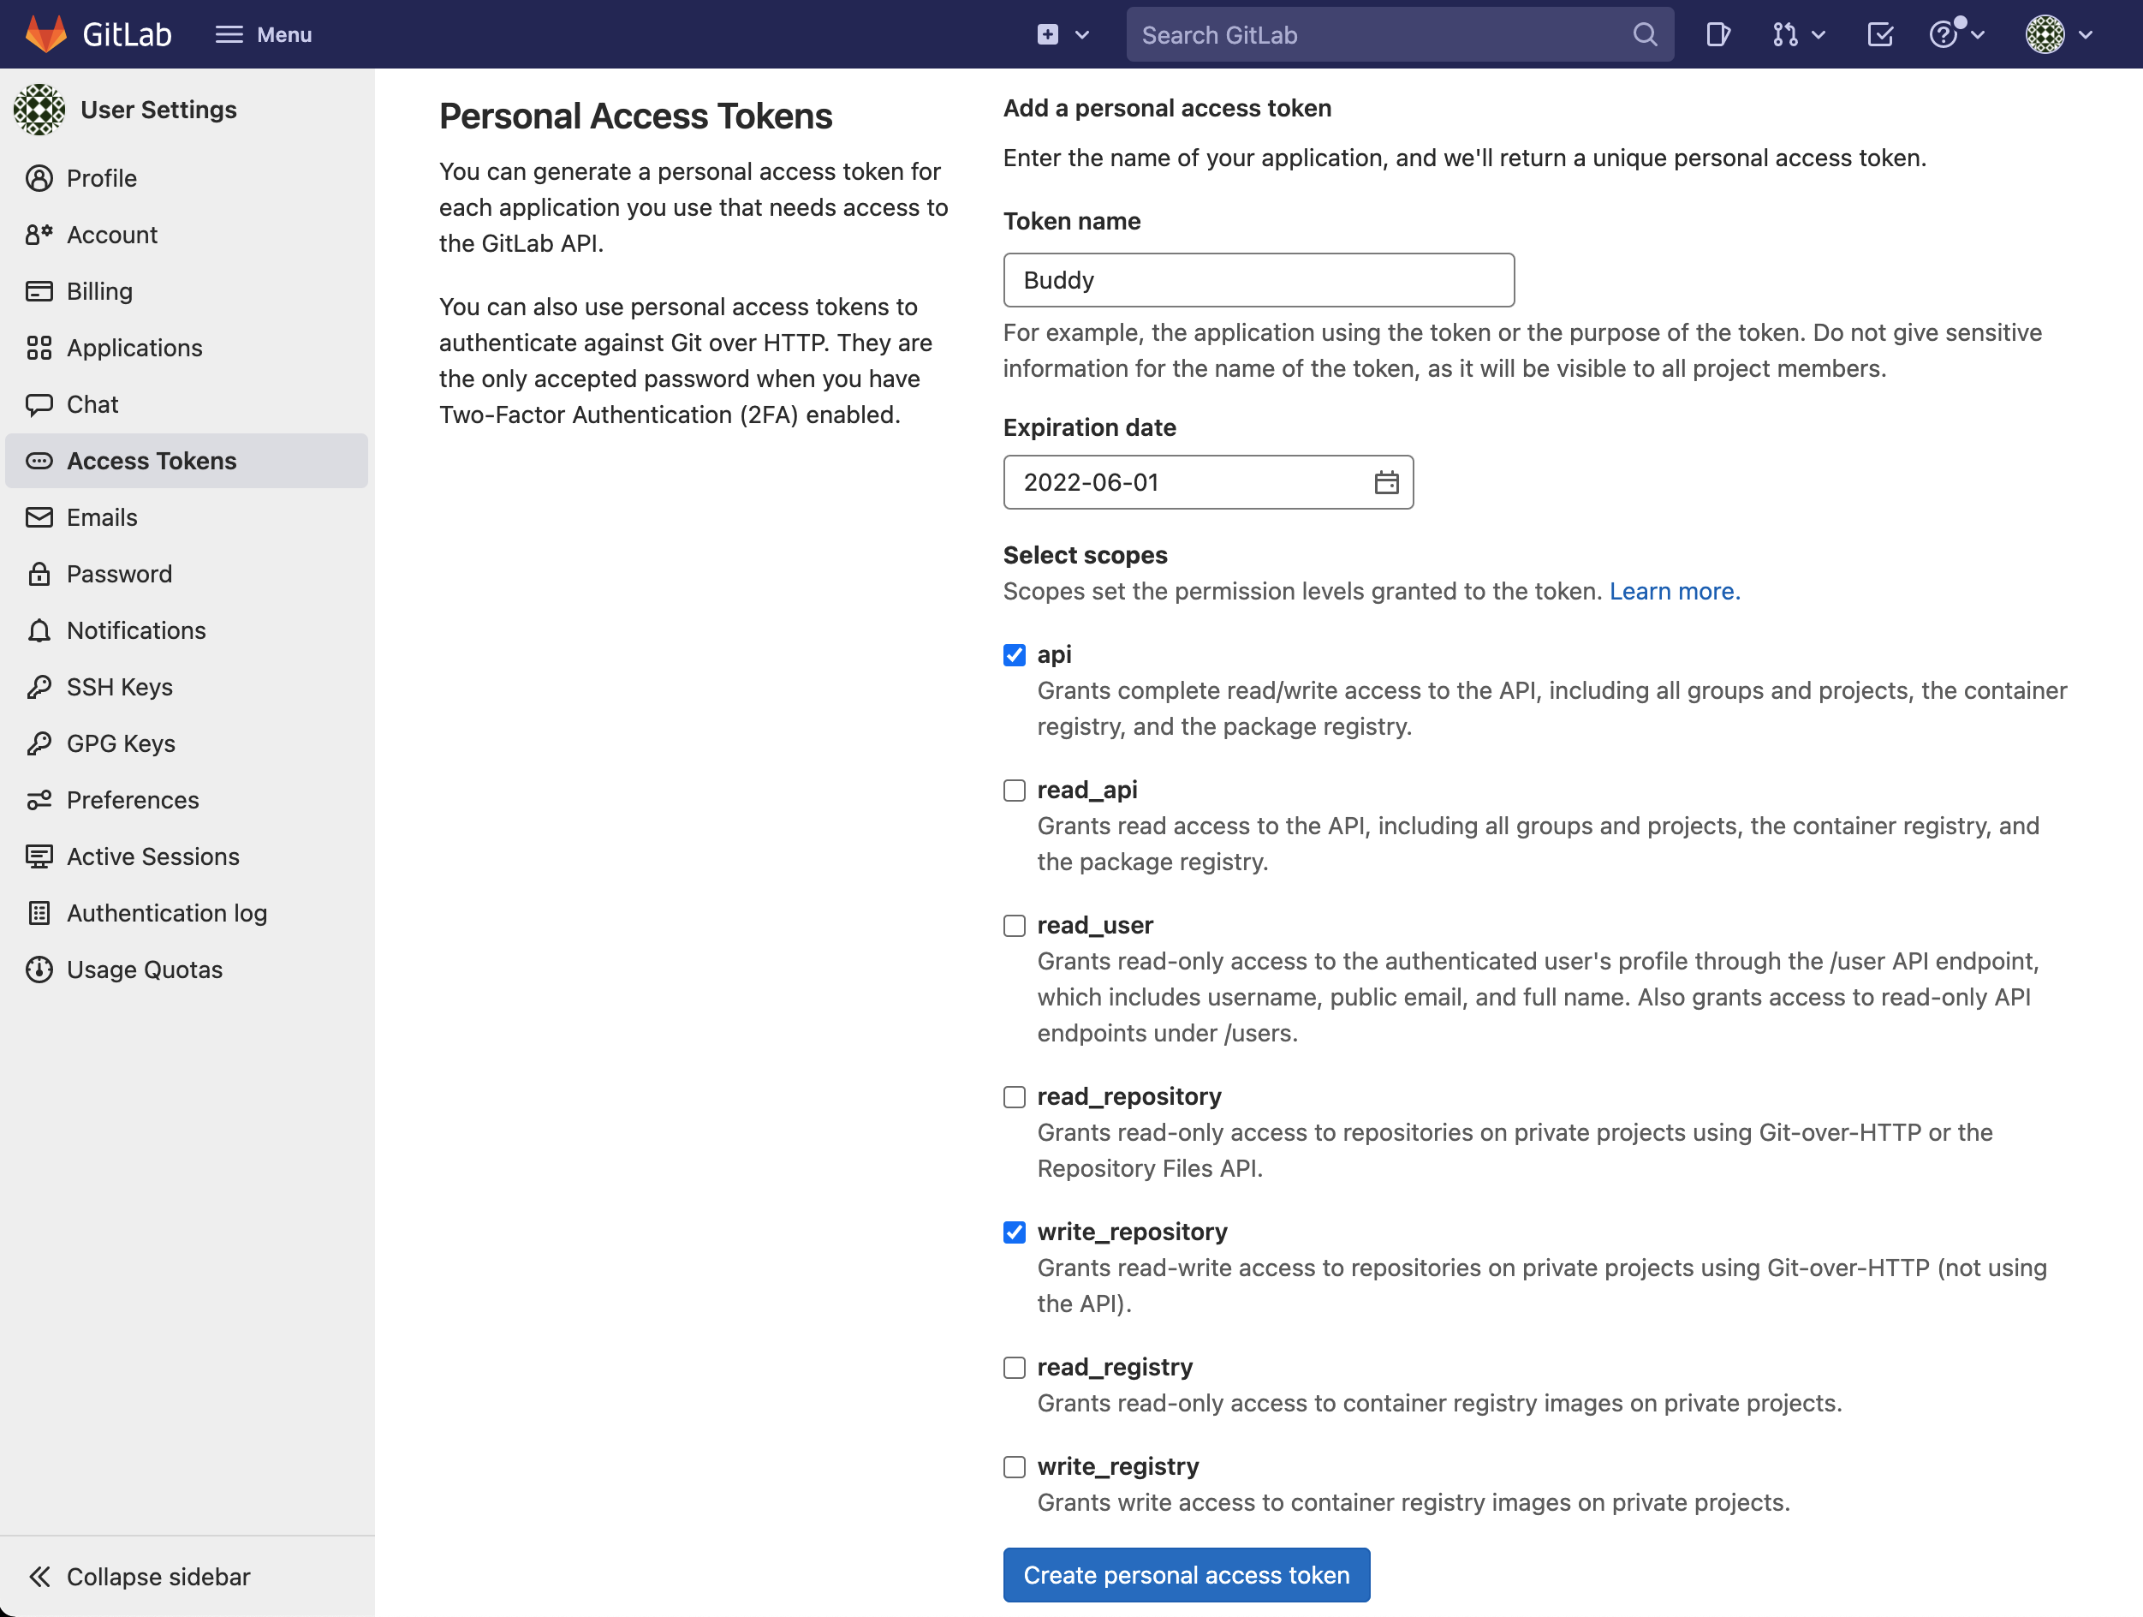View the Authentication log

point(167,913)
